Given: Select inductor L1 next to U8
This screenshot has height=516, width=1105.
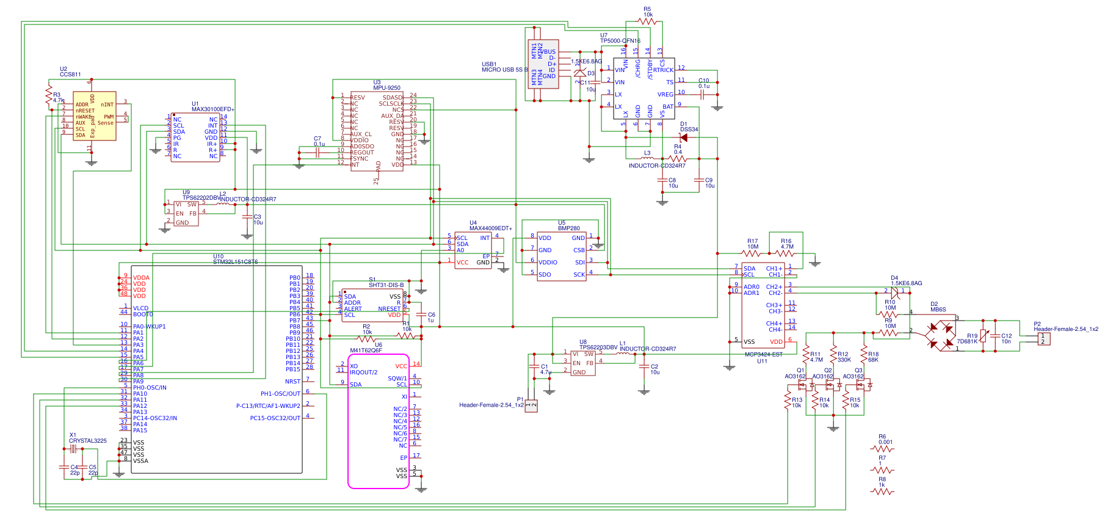Looking at the screenshot, I should 623,354.
